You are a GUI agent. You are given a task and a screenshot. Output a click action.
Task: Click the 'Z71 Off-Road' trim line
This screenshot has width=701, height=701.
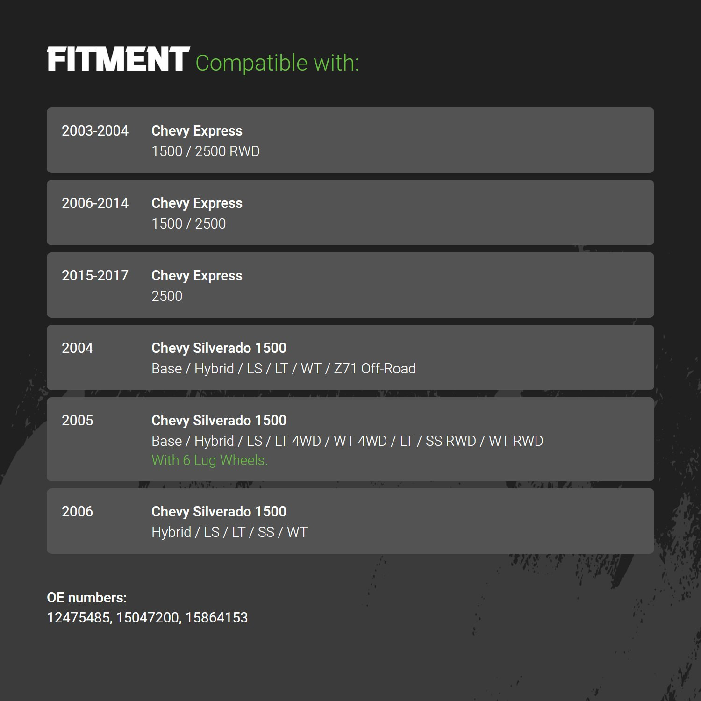pos(284,369)
